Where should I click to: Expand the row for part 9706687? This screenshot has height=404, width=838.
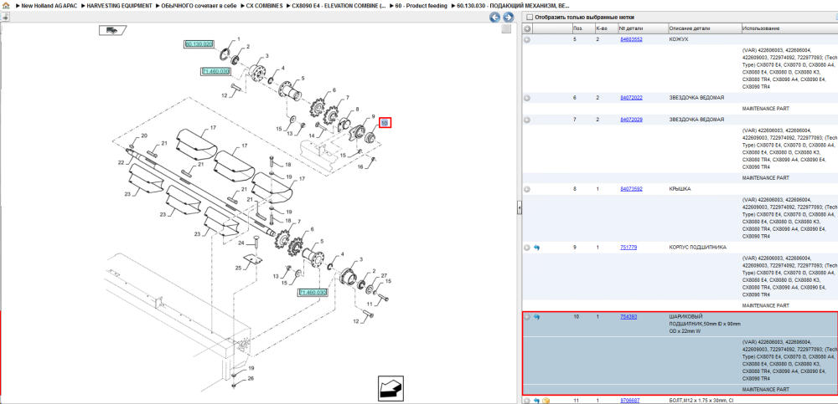tap(527, 401)
